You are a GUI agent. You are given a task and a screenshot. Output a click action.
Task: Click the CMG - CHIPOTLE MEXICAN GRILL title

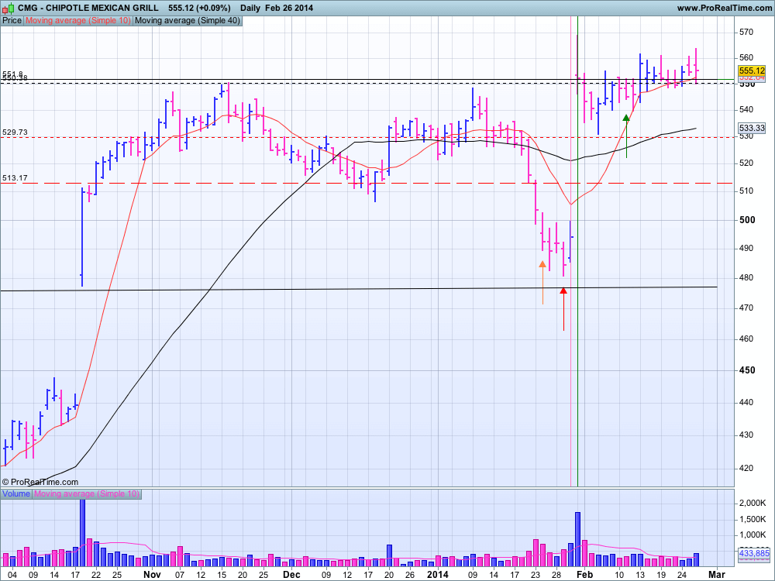(x=88, y=8)
